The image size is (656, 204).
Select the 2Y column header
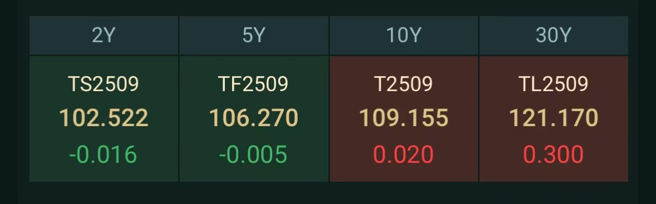103,36
